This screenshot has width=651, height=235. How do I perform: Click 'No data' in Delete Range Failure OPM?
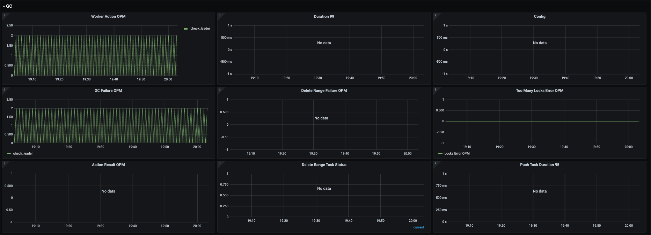pos(321,118)
